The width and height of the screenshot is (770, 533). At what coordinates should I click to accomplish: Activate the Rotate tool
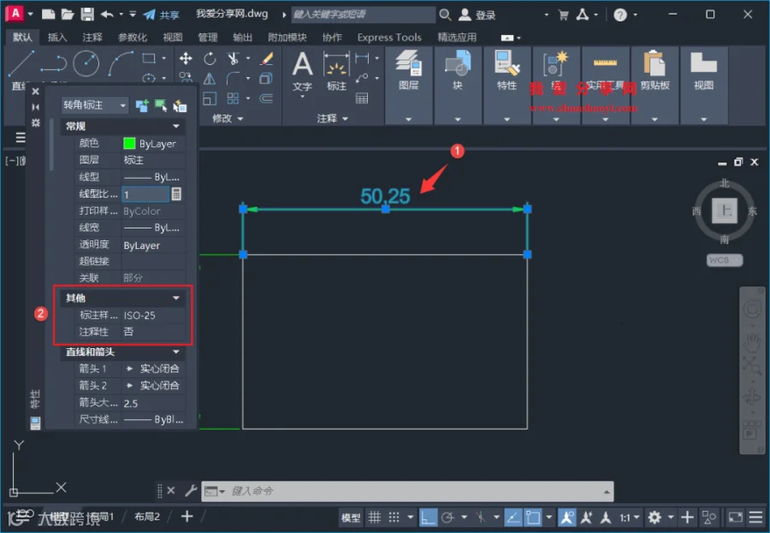pos(210,59)
